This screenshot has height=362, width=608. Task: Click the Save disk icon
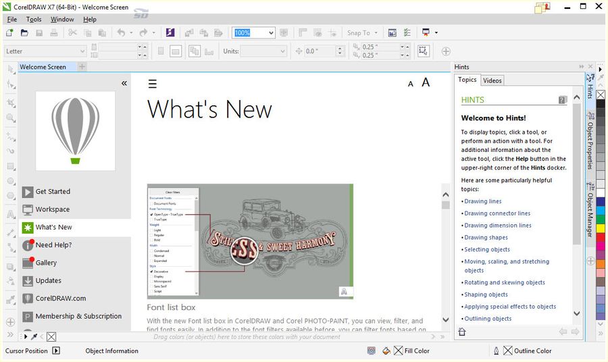pyautogui.click(x=39, y=33)
